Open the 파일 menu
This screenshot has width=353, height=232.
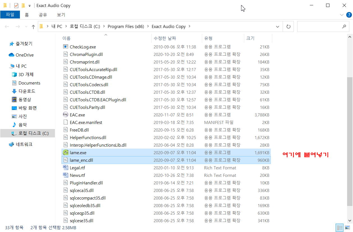coord(10,15)
